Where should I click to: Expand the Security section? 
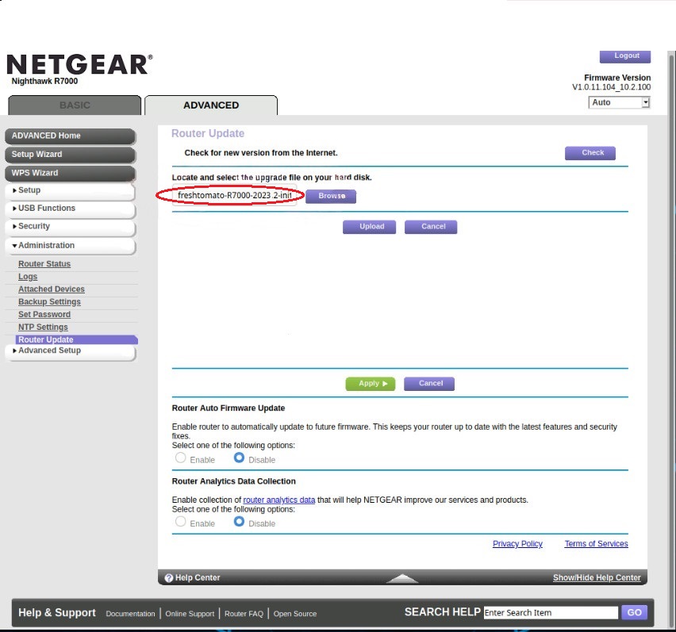point(70,227)
